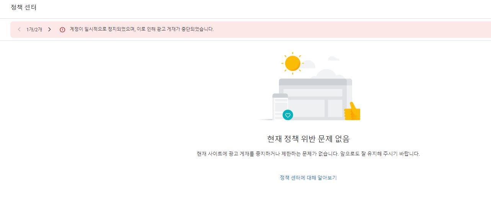This screenshot has width=491, height=224.
Task: Advance to the next notification arrow
Action: coord(49,29)
